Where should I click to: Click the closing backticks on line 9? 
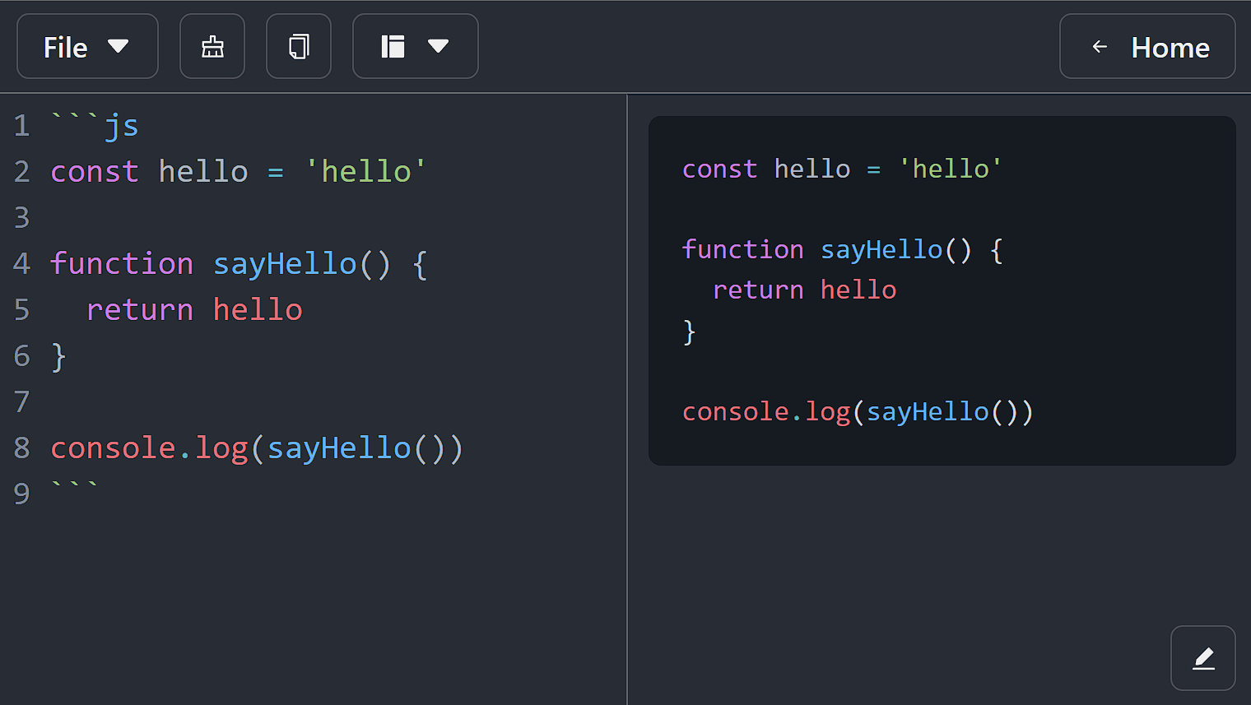(75, 485)
